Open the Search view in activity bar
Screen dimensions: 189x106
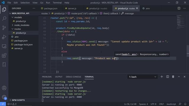(4, 19)
